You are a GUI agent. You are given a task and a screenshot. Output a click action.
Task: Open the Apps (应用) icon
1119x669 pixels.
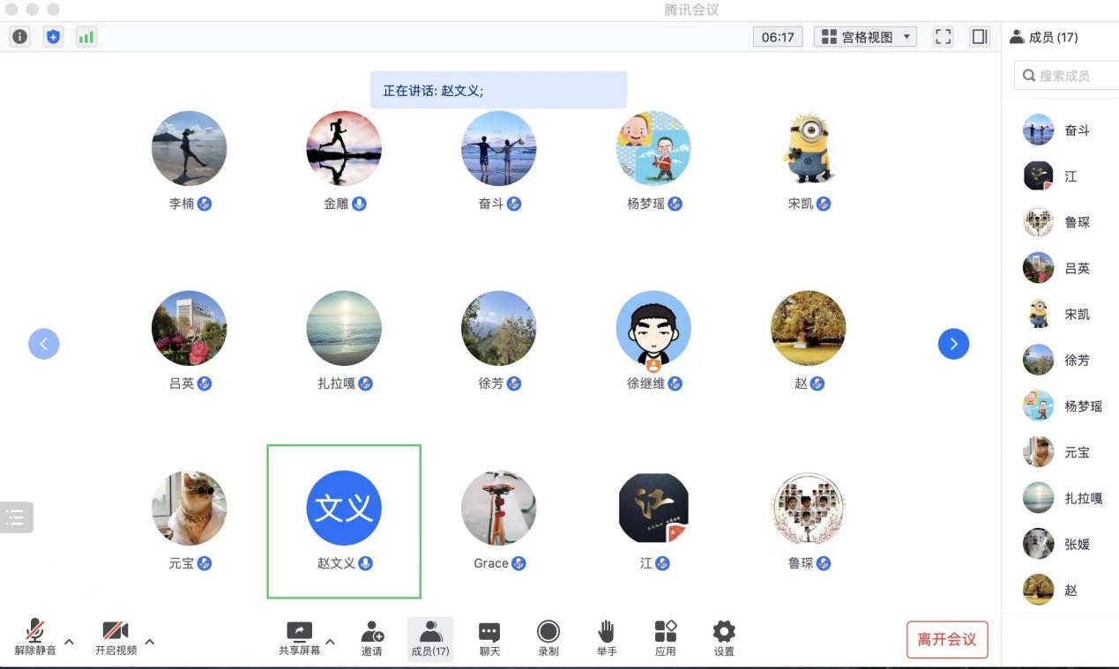tap(666, 638)
